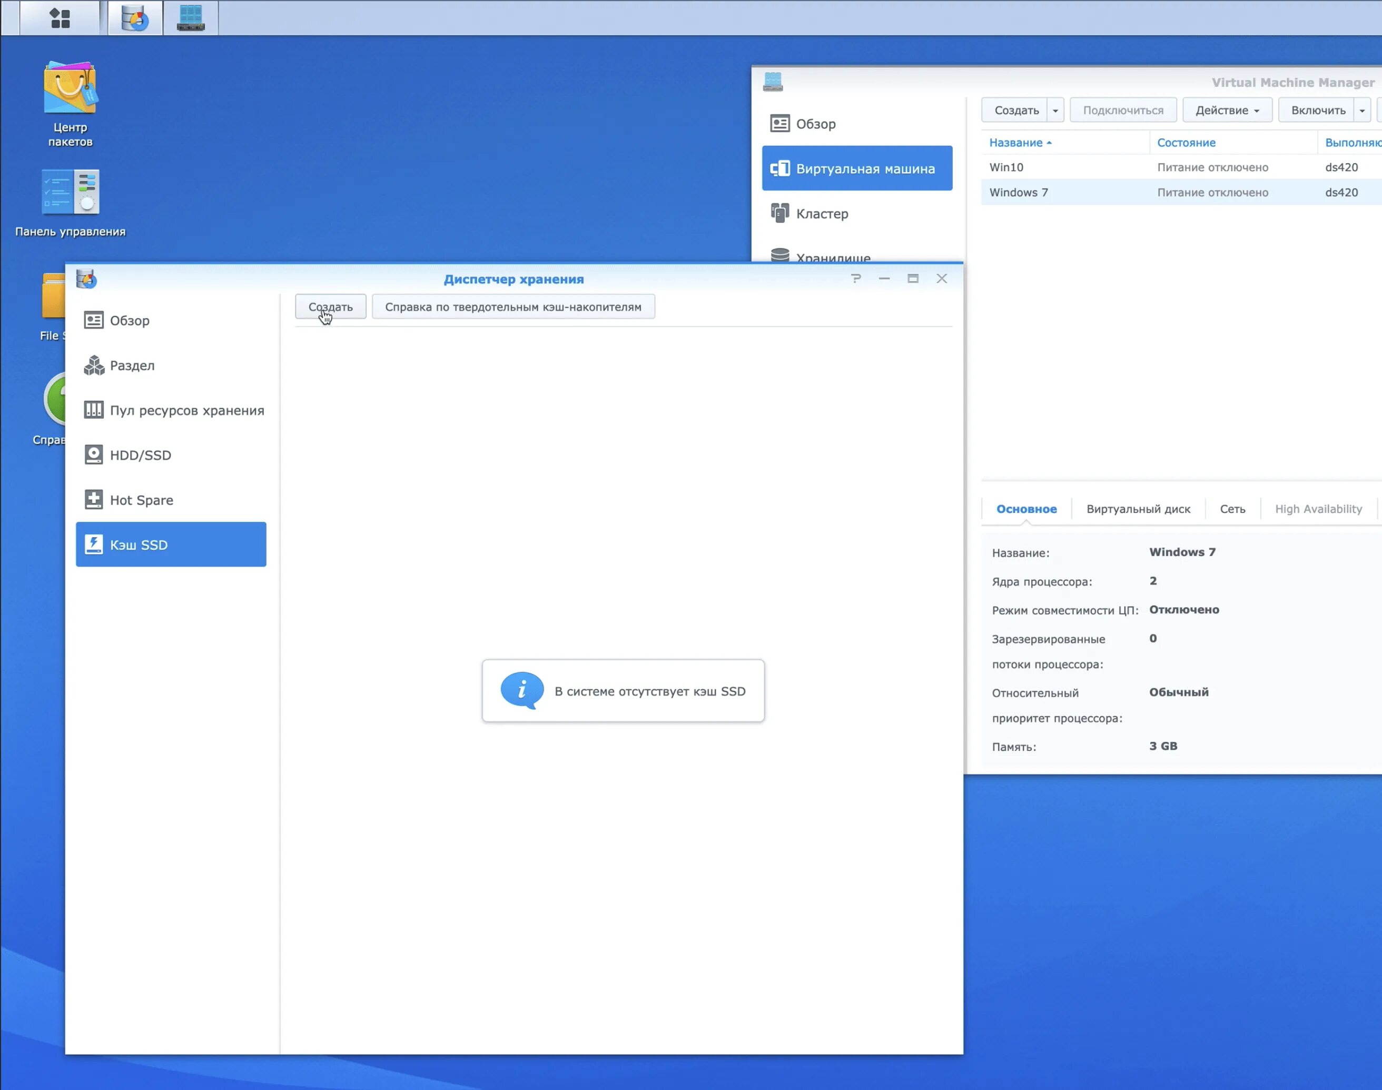Open the Действие dropdown menu

[x=1226, y=111]
